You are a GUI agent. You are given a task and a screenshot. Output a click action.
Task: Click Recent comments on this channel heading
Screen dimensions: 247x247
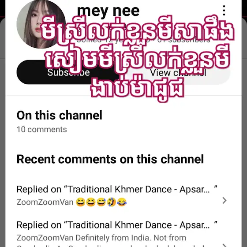pos(110,159)
